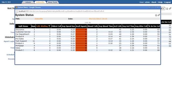Sort by the Avg After Call column header
This screenshot has width=172, height=97.
(141, 26)
